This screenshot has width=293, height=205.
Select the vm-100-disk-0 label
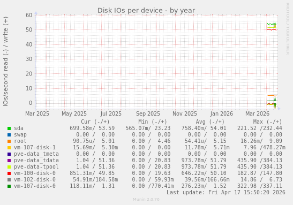(x=35, y=173)
